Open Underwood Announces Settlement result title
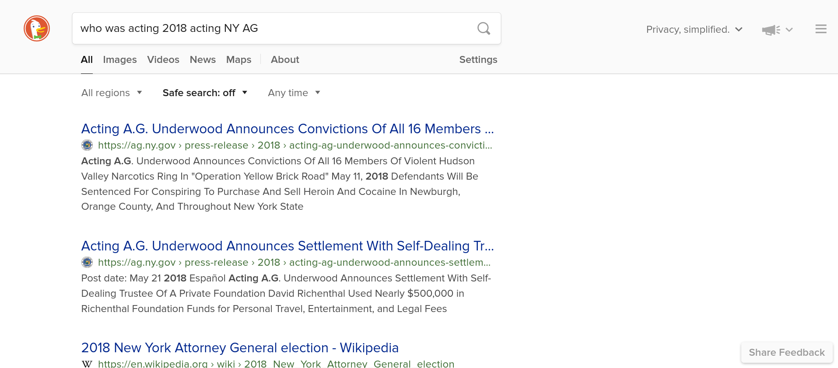Viewport: 838px width, 368px height. [x=288, y=246]
